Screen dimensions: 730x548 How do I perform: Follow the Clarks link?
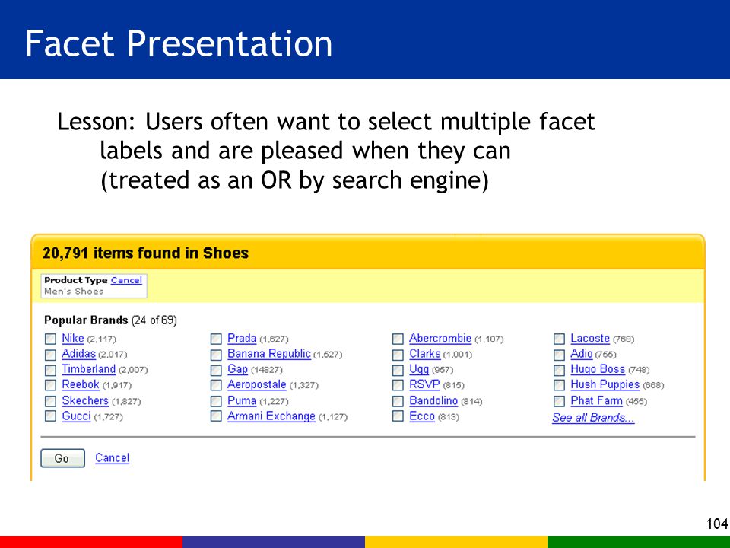click(x=424, y=354)
